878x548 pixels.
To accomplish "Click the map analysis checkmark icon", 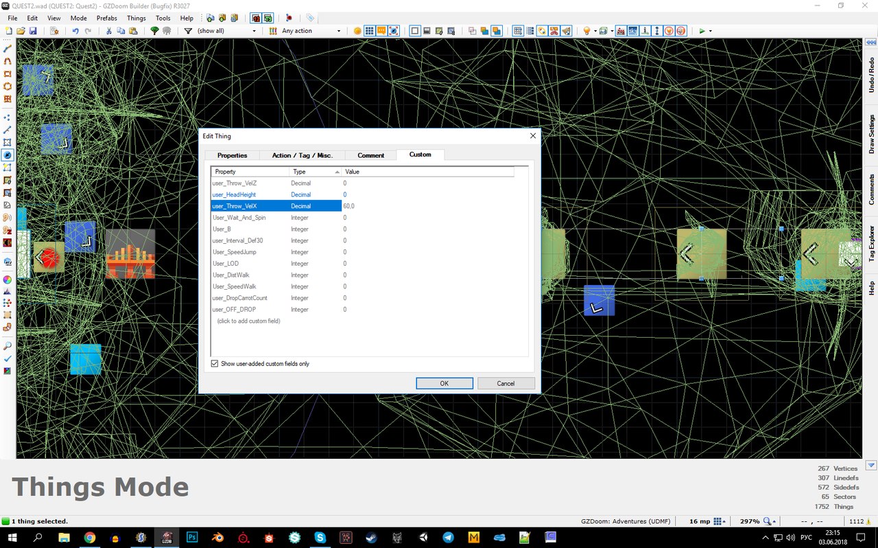I will 8,358.
